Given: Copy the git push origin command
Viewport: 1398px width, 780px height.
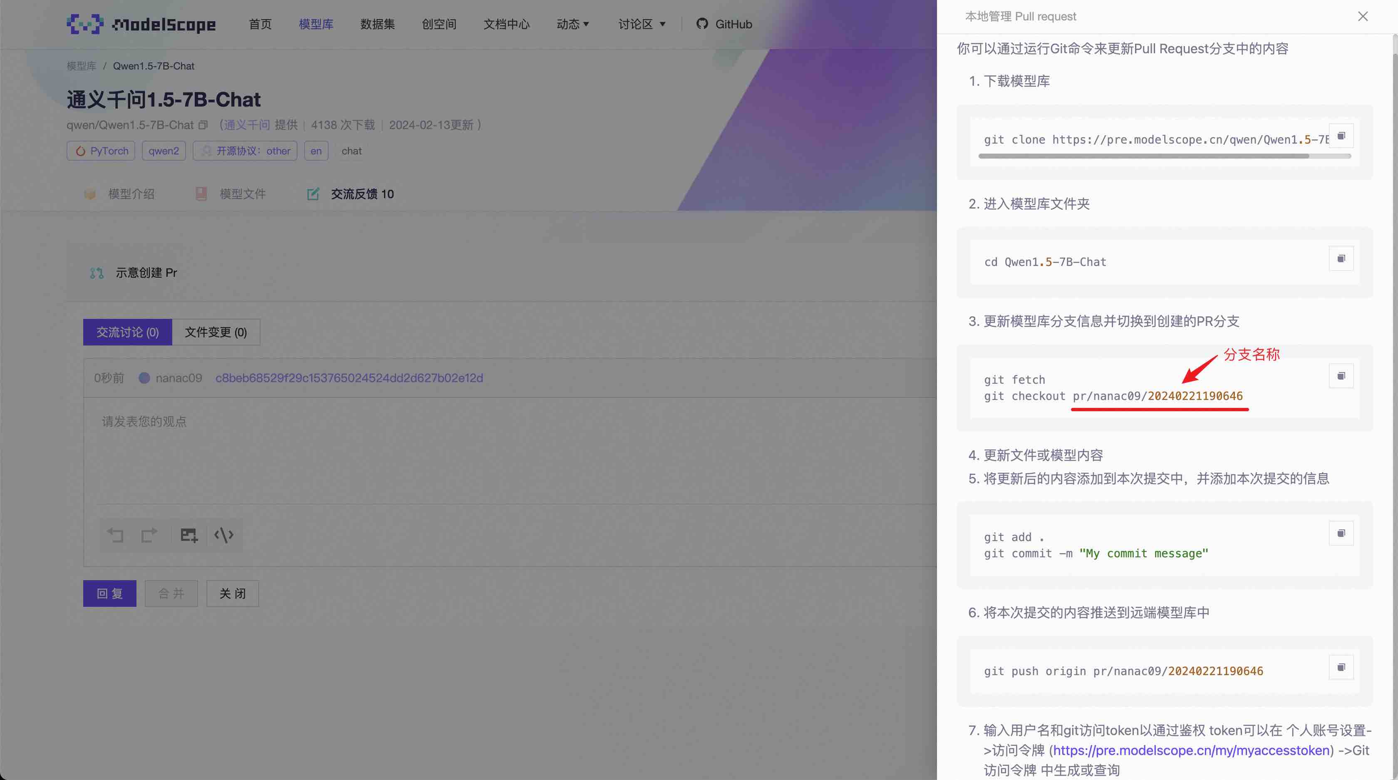Looking at the screenshot, I should point(1341,667).
